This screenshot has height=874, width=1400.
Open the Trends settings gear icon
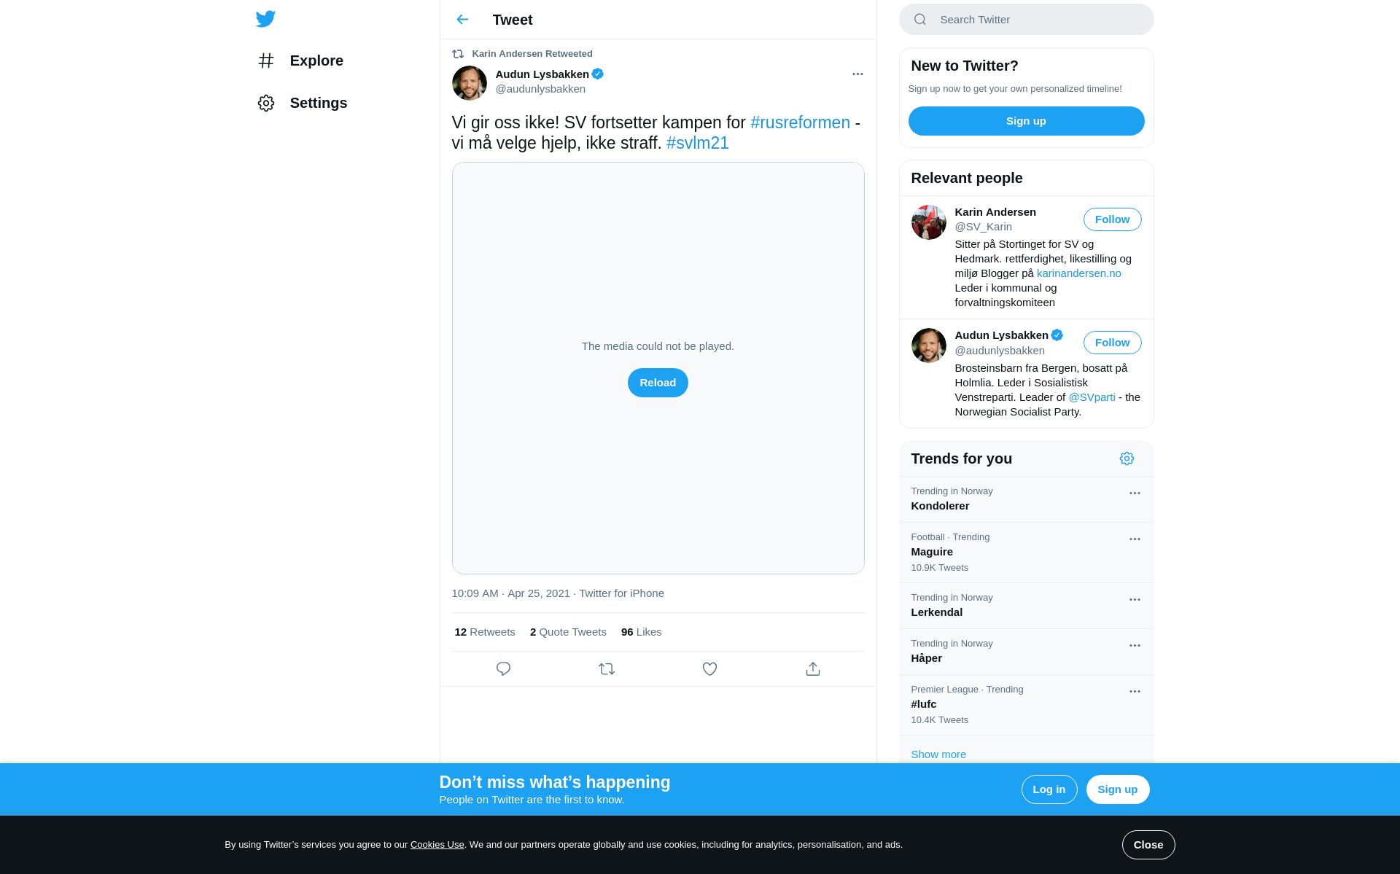tap(1127, 459)
